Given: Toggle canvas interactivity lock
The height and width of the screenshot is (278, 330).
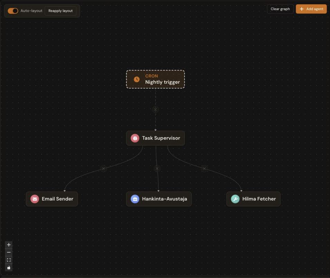Looking at the screenshot, I should click(9, 268).
